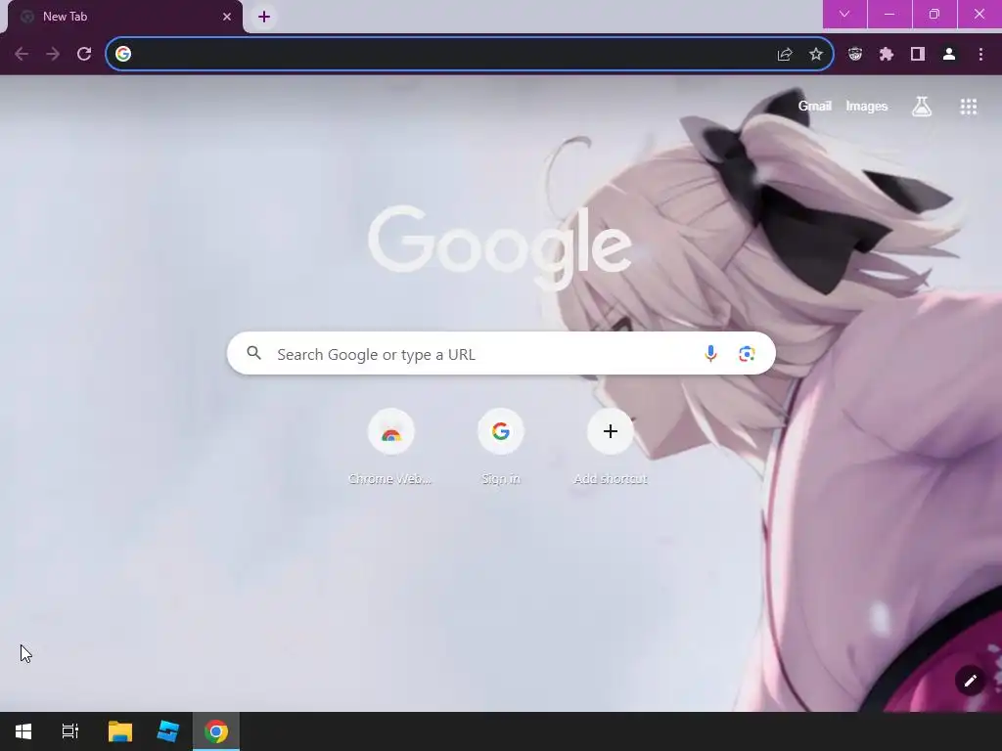Open Chrome's three-dot menu

click(980, 55)
